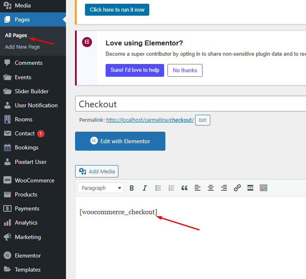This screenshot has width=306, height=279.
Task: Select Add New Page in sidebar
Action: (22, 47)
